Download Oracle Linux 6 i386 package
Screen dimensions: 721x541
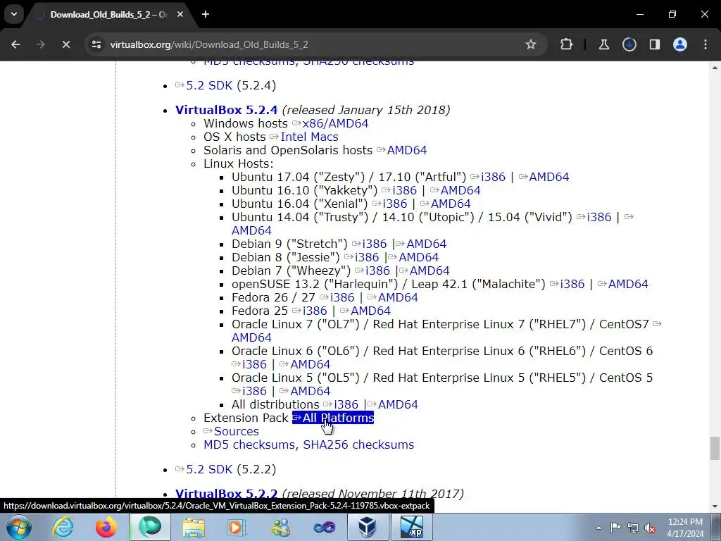point(253,364)
